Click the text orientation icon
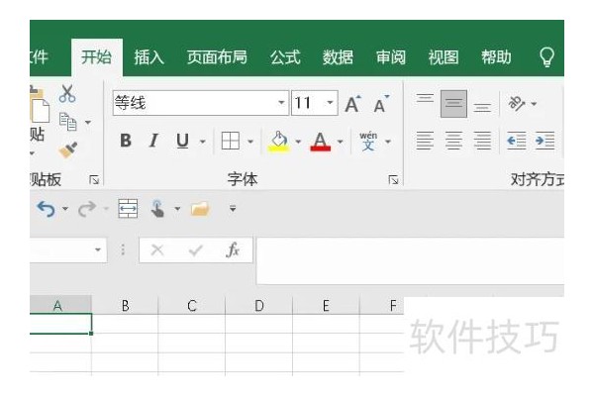The width and height of the screenshot is (594, 396). point(517,103)
